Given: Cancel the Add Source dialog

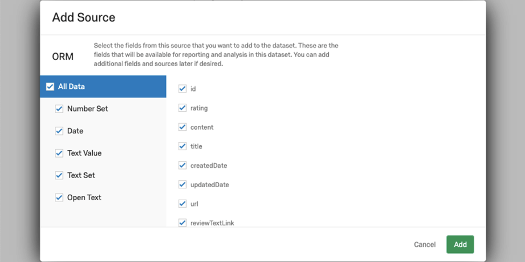Looking at the screenshot, I should coord(425,244).
